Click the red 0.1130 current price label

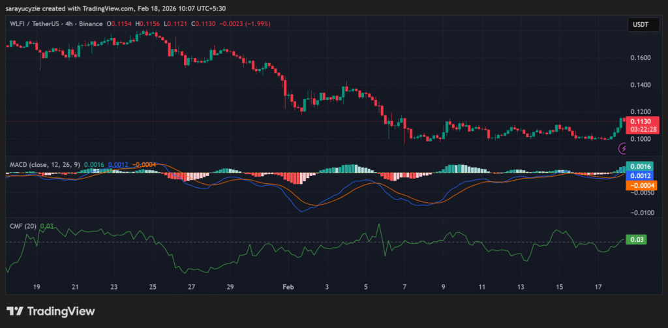[642, 121]
